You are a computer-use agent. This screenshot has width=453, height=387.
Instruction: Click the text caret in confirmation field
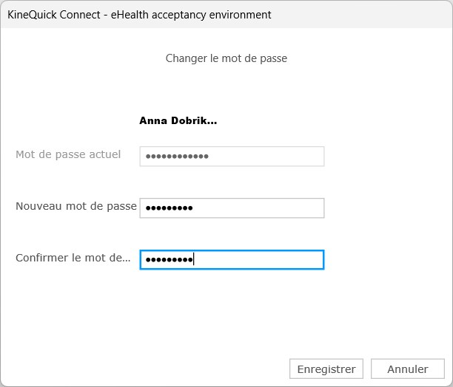point(194,258)
